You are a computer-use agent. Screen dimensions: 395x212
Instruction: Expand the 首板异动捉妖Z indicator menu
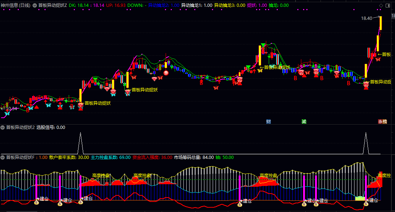tap(34, 5)
